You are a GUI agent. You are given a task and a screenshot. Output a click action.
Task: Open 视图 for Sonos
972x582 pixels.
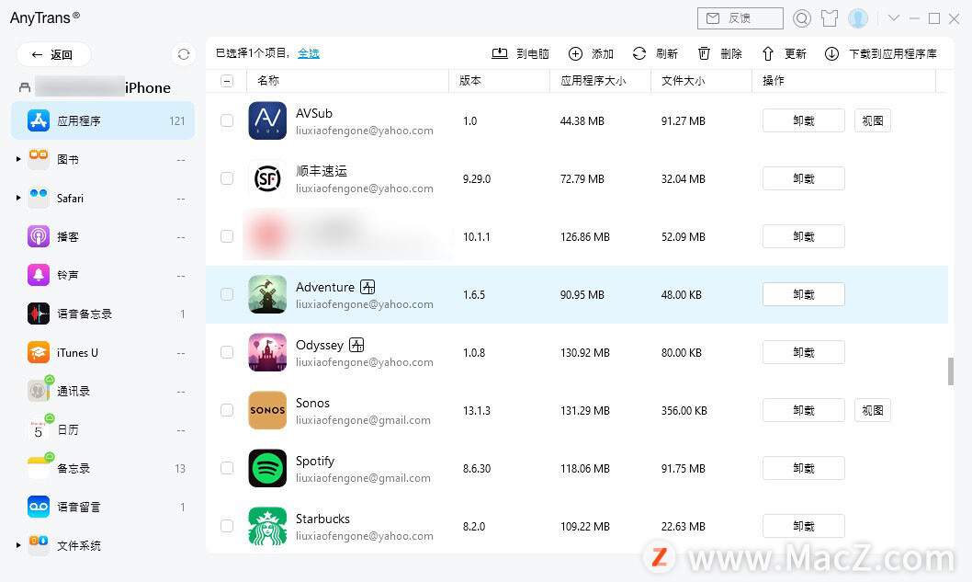point(872,410)
